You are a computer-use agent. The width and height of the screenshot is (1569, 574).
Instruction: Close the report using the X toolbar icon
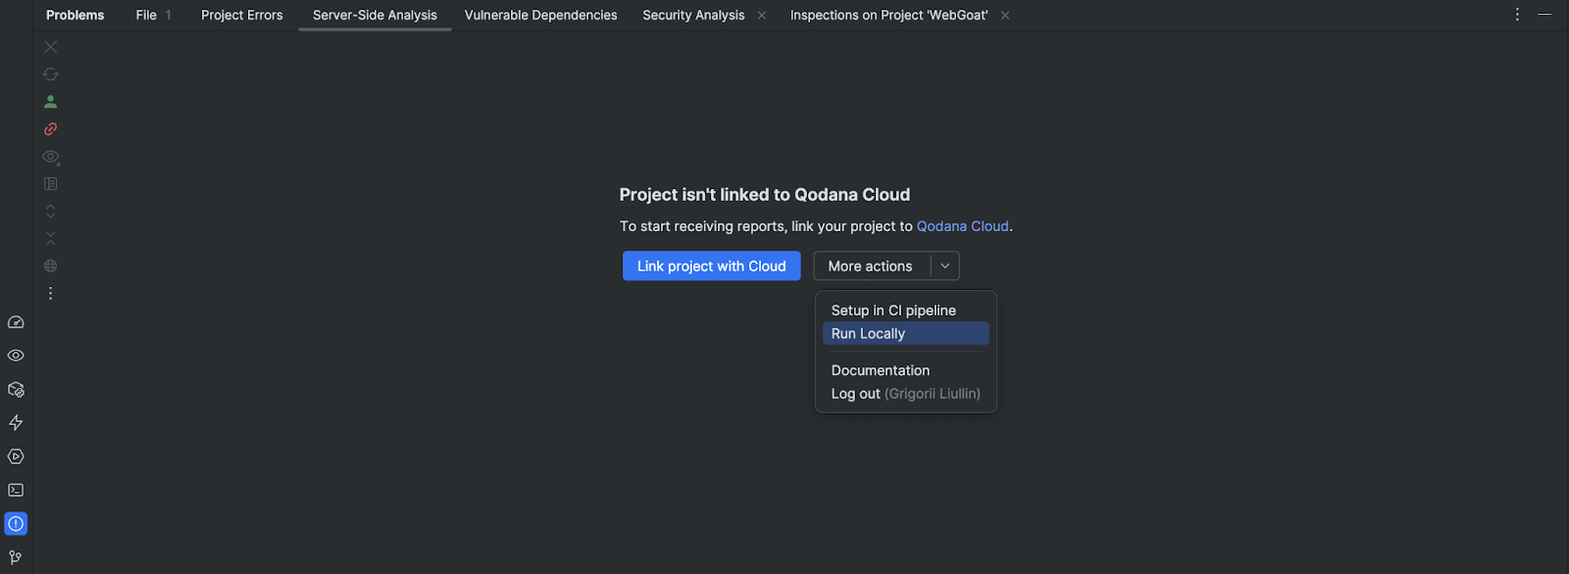coord(51,47)
